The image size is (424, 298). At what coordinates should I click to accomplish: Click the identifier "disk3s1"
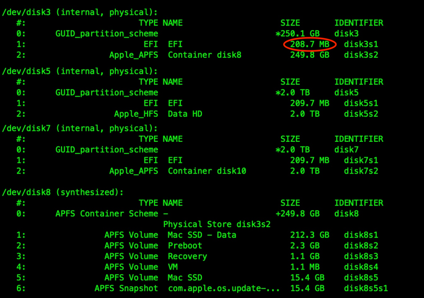click(361, 44)
